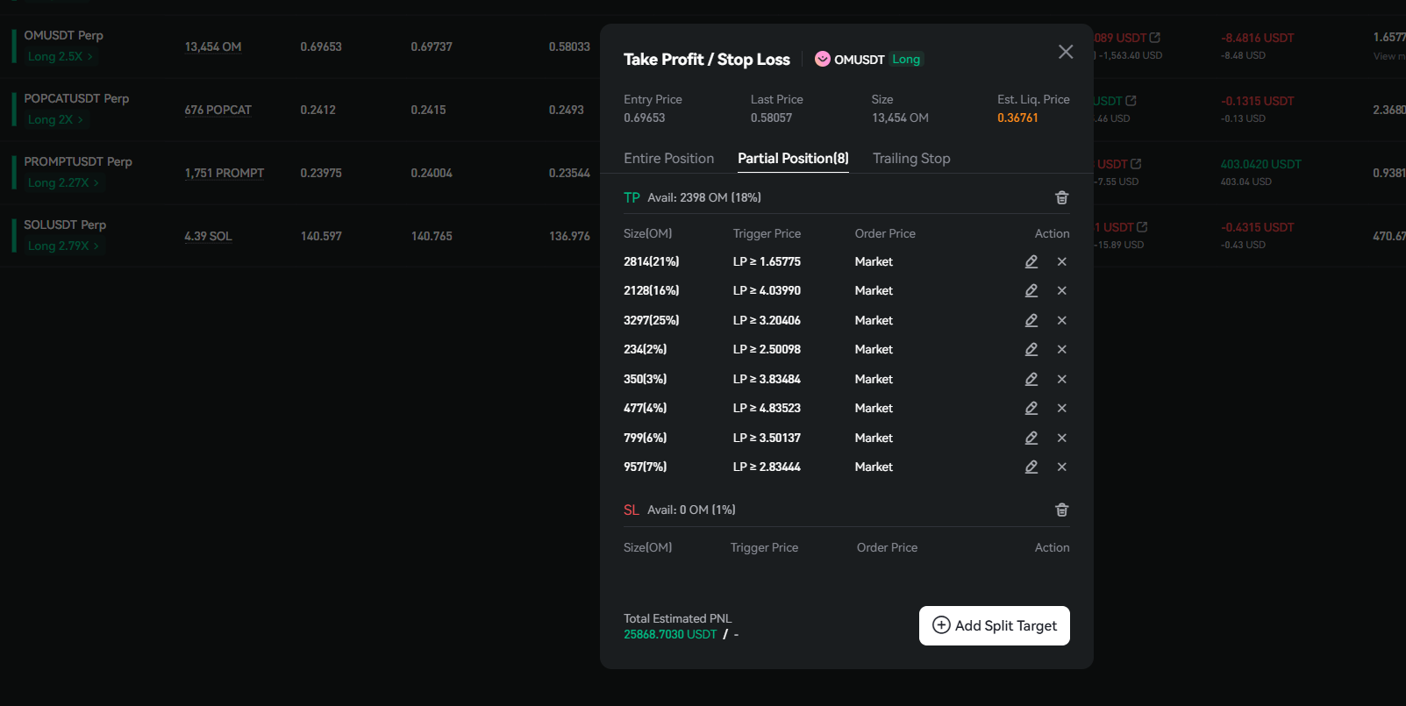Open SOLUSDT Long 2.79X leverage selector
This screenshot has height=706, width=1406.
[63, 246]
